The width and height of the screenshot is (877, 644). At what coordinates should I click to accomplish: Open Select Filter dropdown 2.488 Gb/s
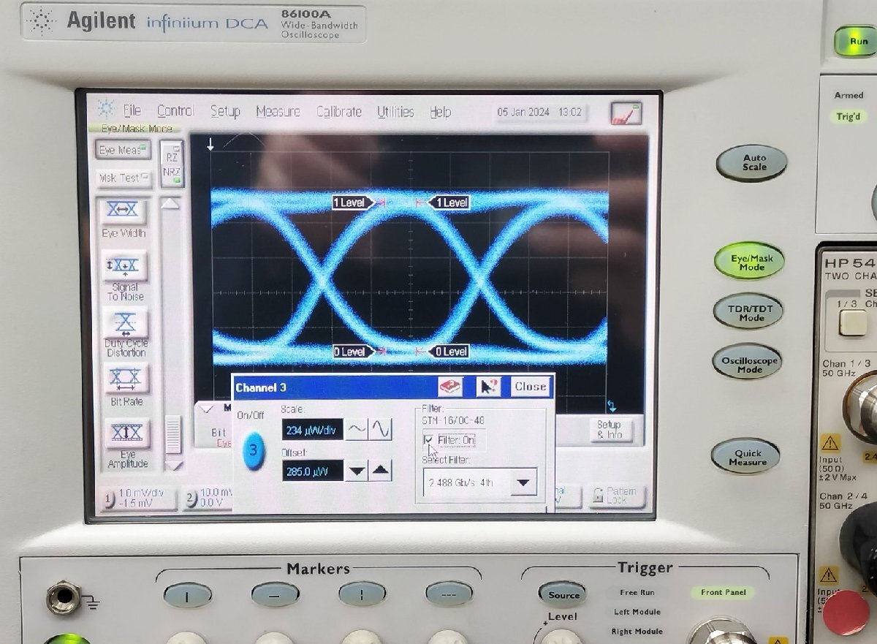tap(479, 482)
